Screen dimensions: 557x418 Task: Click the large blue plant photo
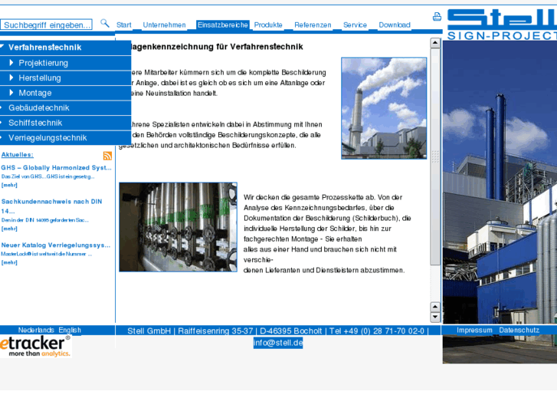500,202
